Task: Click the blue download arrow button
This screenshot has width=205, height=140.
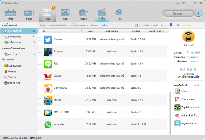Action: [x=198, y=14]
